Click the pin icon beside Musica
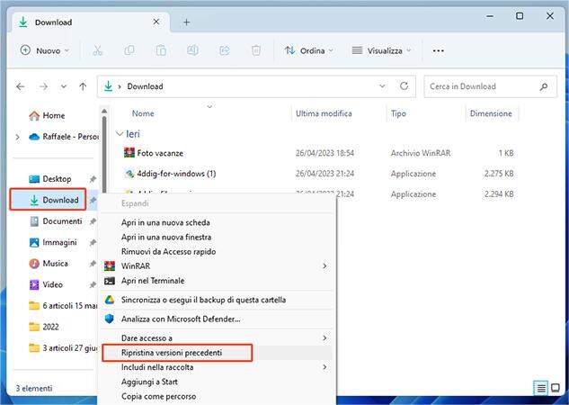569x405 pixels. click(x=93, y=264)
